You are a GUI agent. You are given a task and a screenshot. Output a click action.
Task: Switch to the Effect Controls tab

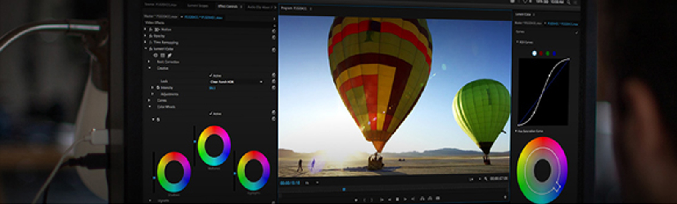(228, 6)
